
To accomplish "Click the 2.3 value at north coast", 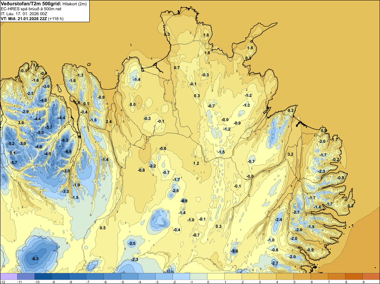I will pos(167,35).
